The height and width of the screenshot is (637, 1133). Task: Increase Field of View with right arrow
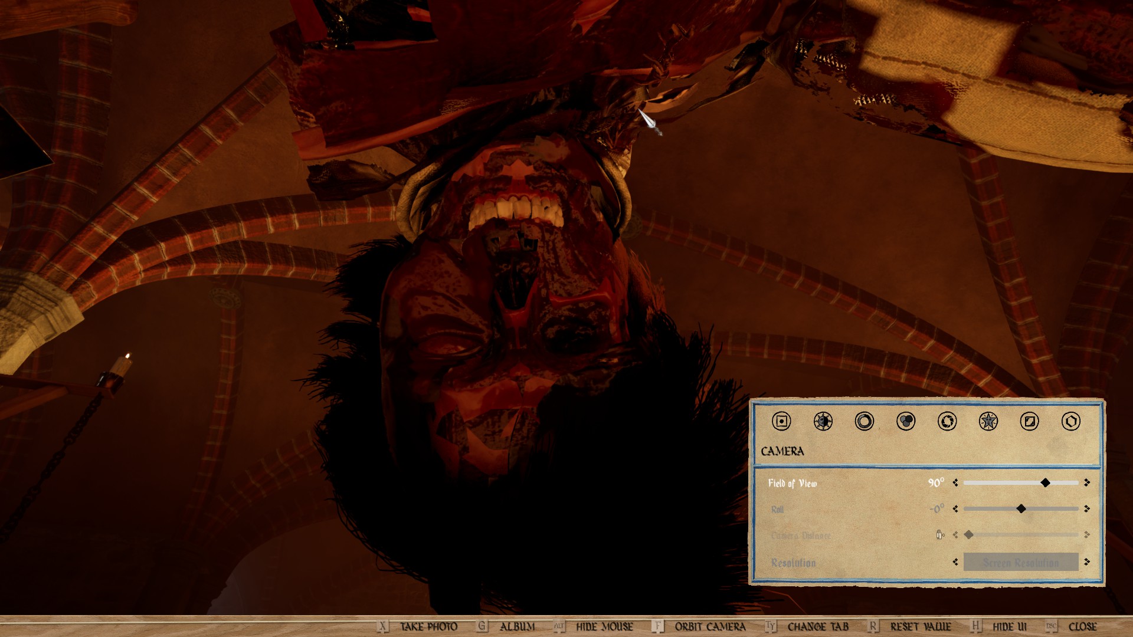point(1087,482)
